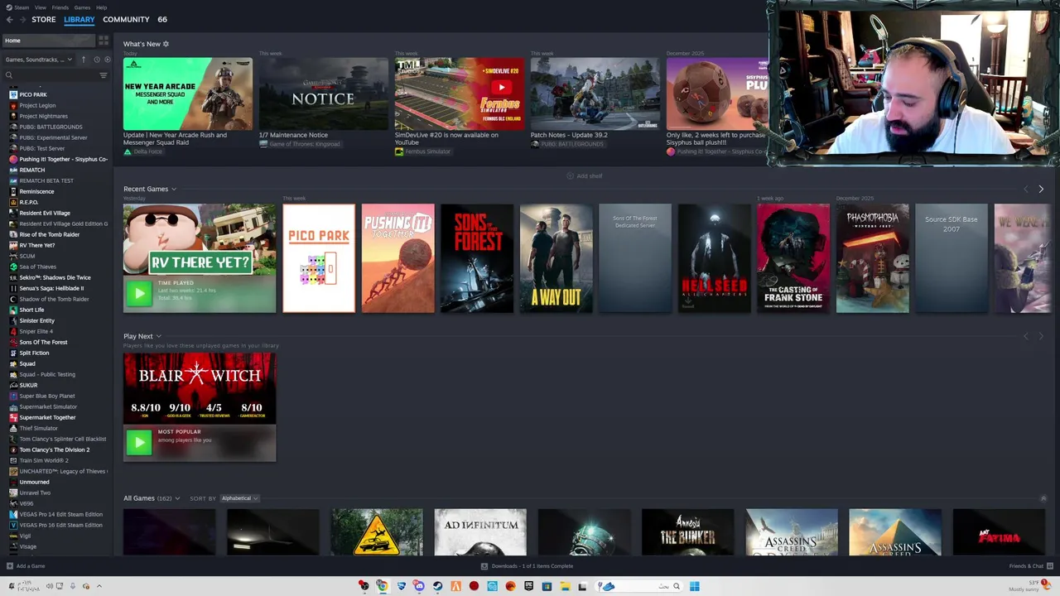Open What's New settings gear icon
Screen dimensions: 1060x596
(x=166, y=44)
